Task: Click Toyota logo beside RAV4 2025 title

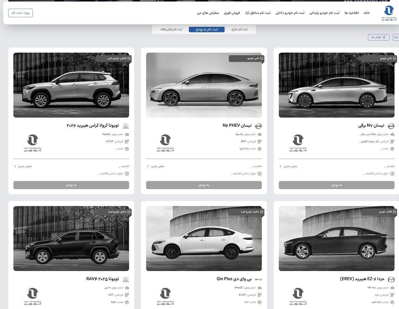Action: point(126,279)
